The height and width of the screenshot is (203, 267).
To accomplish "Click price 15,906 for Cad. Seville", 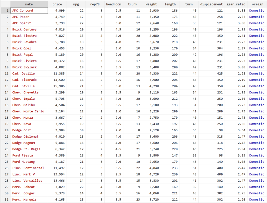I will click(57, 86).
